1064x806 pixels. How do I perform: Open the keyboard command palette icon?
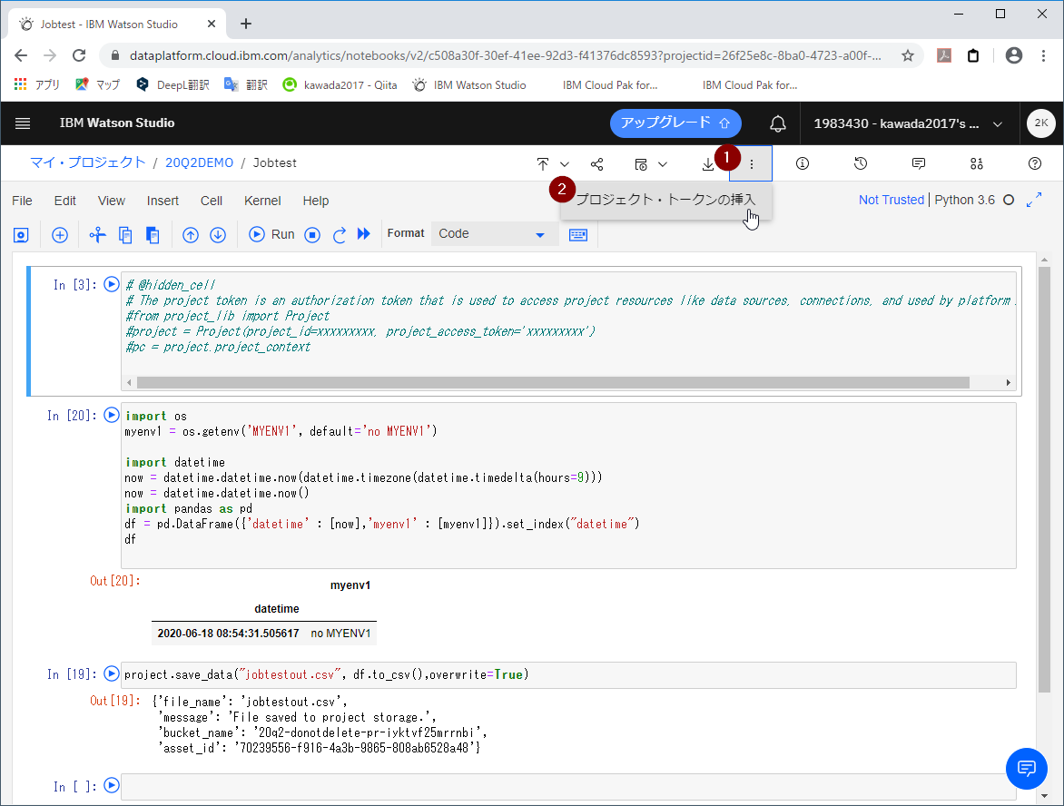pyautogui.click(x=578, y=235)
